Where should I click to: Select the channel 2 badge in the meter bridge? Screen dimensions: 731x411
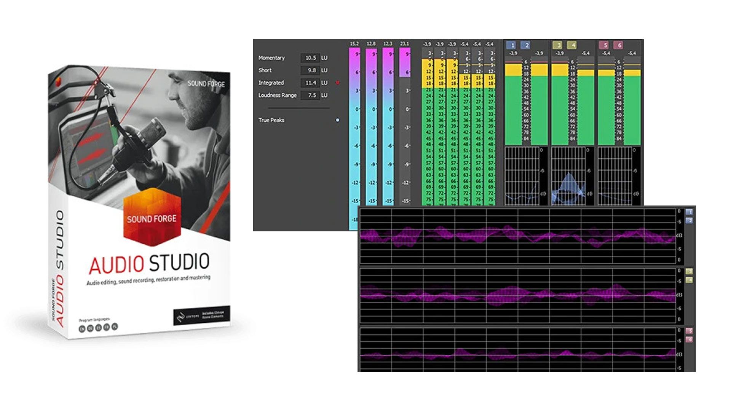527,45
